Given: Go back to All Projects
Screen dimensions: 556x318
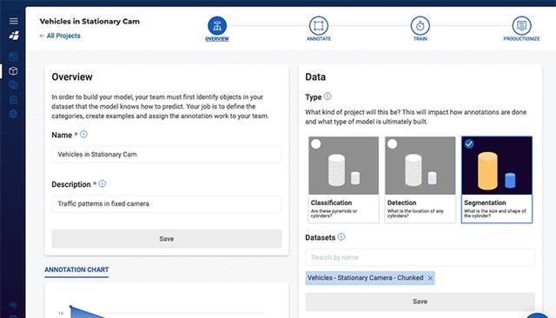Looking at the screenshot, I should coord(60,36).
